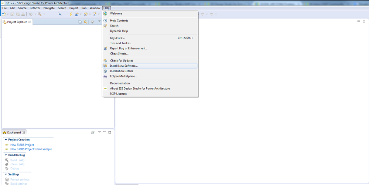Click the New C project toolbar icon
The width and height of the screenshot is (369, 185).
click(77, 14)
